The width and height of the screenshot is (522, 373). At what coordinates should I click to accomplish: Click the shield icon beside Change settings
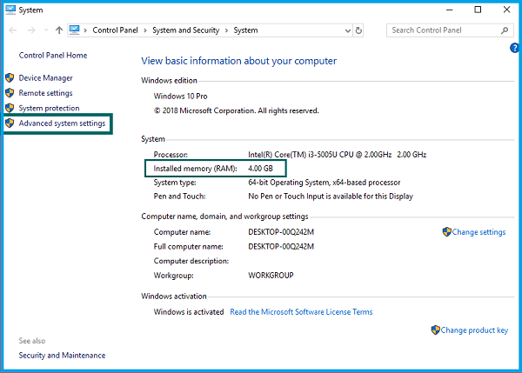(x=447, y=232)
